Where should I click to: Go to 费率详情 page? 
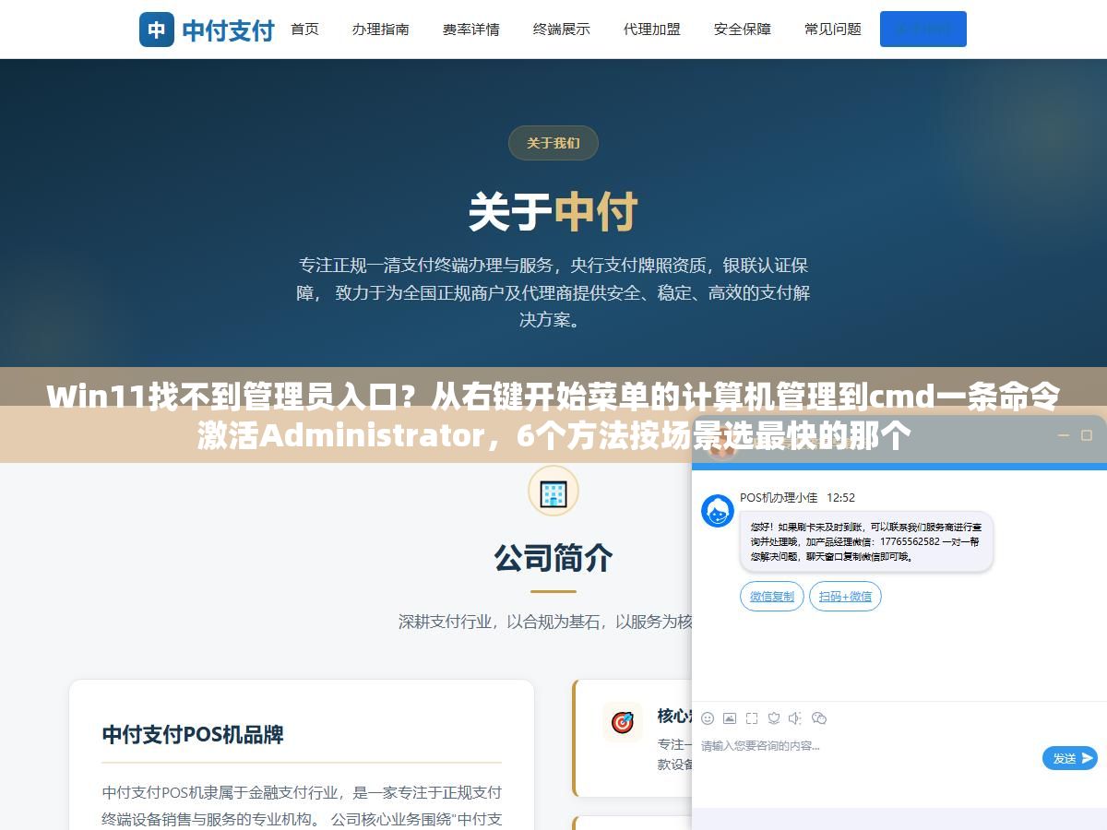(x=470, y=29)
